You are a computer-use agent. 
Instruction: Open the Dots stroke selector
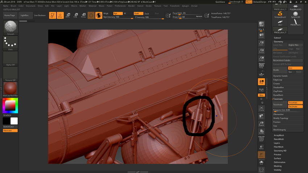tap(11, 43)
